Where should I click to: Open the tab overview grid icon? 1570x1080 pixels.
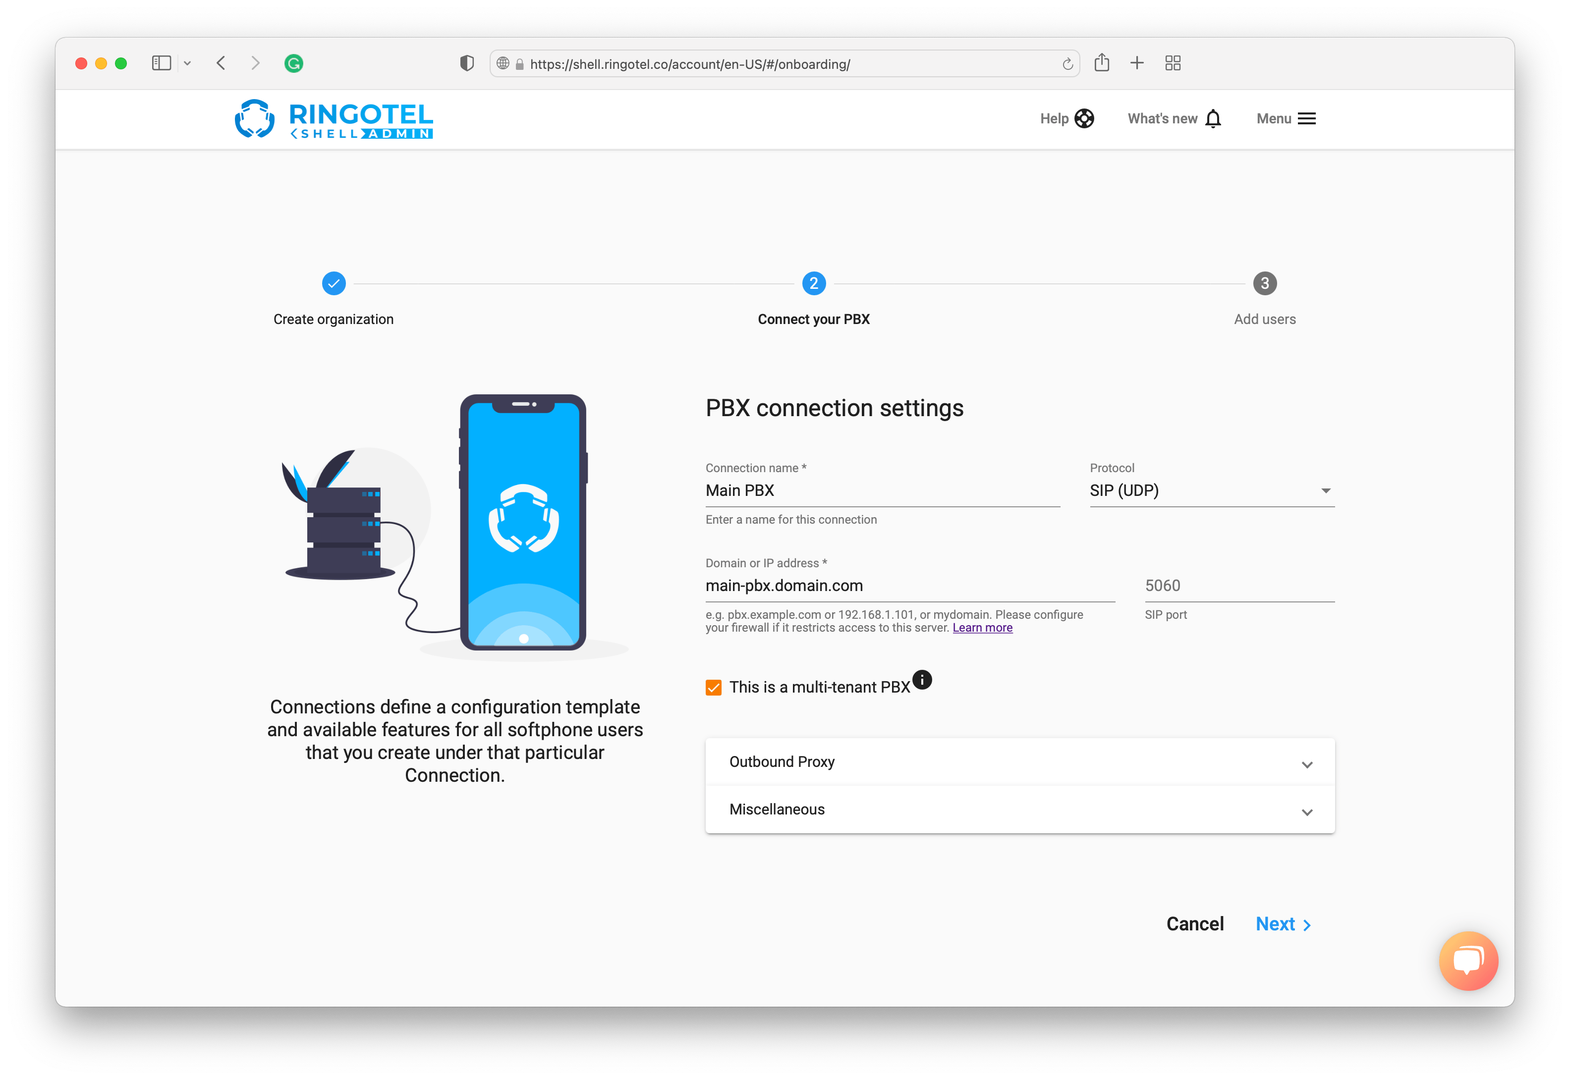(x=1173, y=63)
